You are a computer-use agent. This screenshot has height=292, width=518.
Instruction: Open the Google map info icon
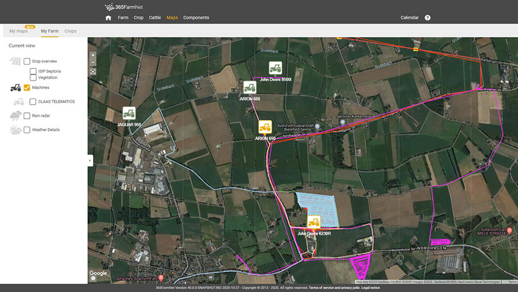point(93,279)
